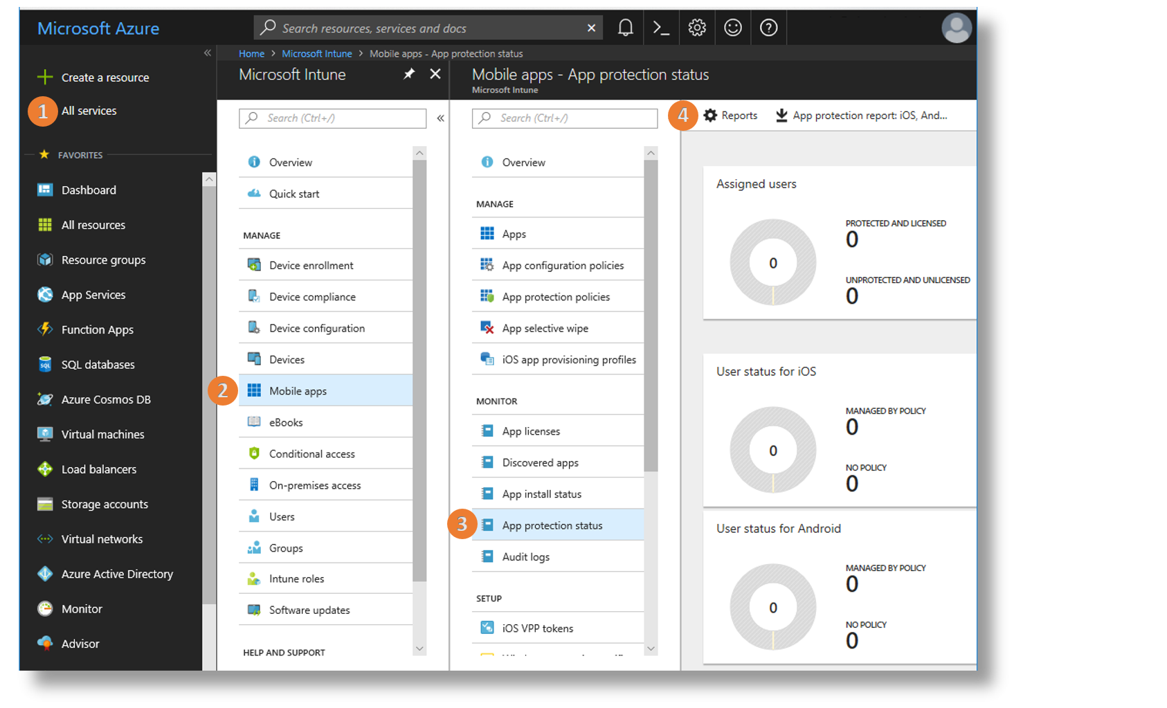This screenshot has height=708, width=1167.
Task: Download the App protection report
Action: 861,116
